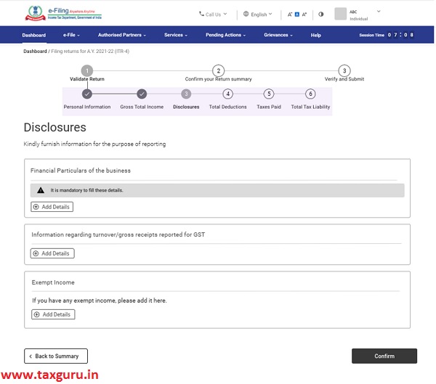Click the Call Us phone icon
Screen dimensions: 436x384
(201, 14)
